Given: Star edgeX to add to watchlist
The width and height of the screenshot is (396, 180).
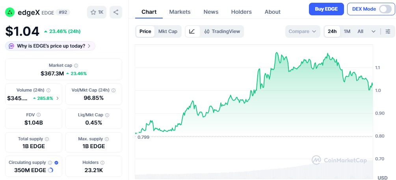Looking at the screenshot, I should coord(97,12).
